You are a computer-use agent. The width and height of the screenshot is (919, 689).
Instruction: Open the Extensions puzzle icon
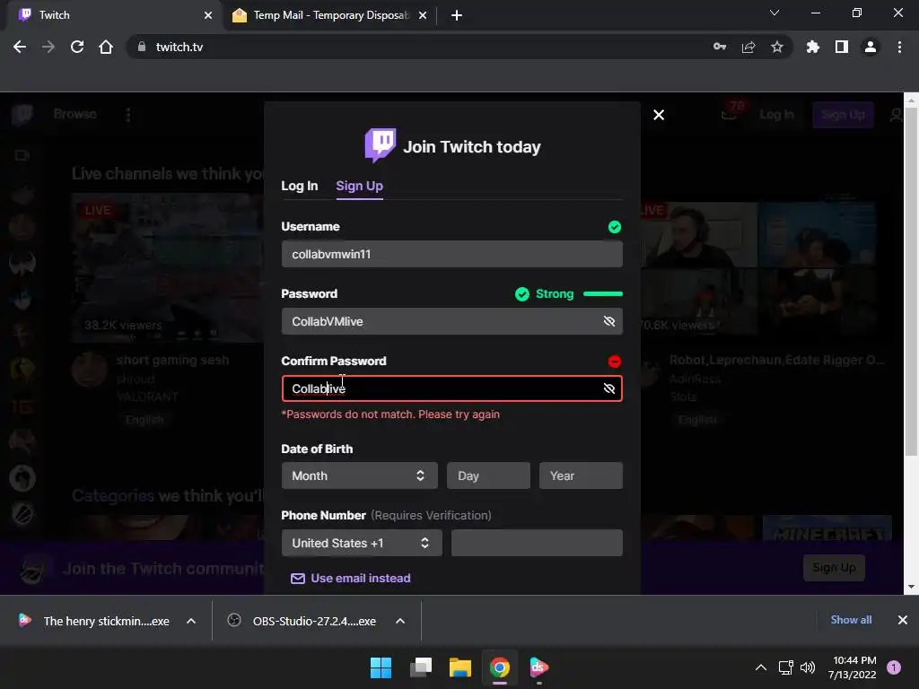click(813, 47)
